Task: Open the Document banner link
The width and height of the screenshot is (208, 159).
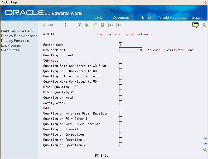Action: [120, 17]
